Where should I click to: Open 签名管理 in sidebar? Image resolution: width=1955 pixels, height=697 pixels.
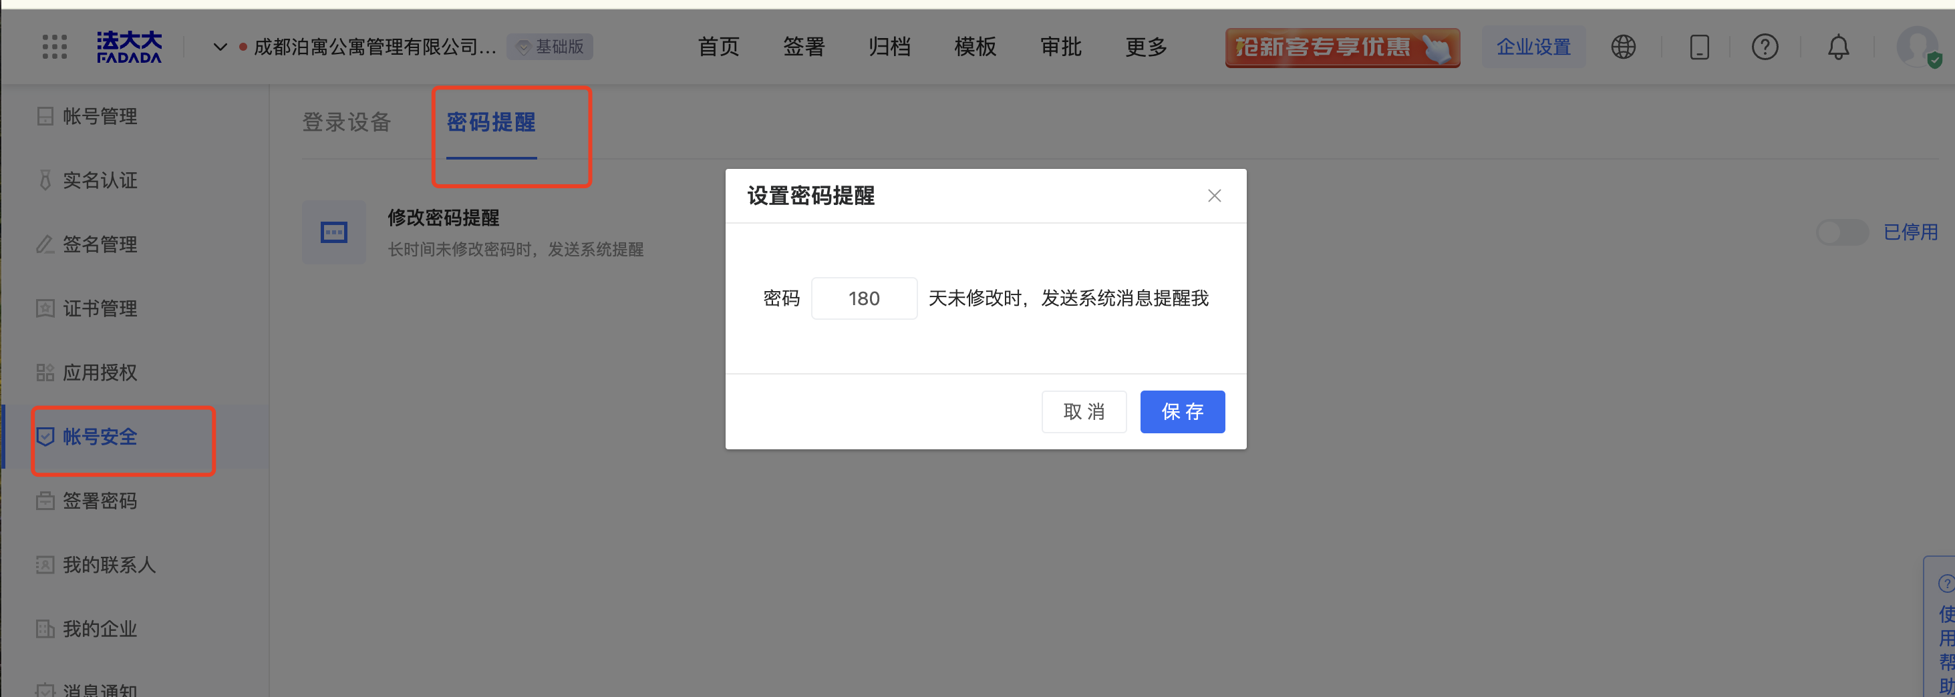tap(100, 244)
